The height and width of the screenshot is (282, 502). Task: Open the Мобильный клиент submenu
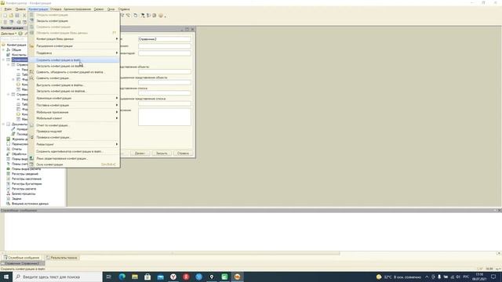coord(75,118)
